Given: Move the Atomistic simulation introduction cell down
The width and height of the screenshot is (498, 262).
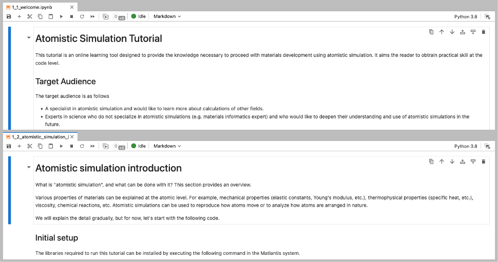Looking at the screenshot, I should 452,162.
